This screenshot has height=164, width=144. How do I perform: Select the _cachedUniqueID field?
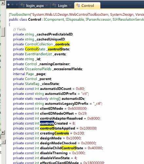[x=50, y=39]
